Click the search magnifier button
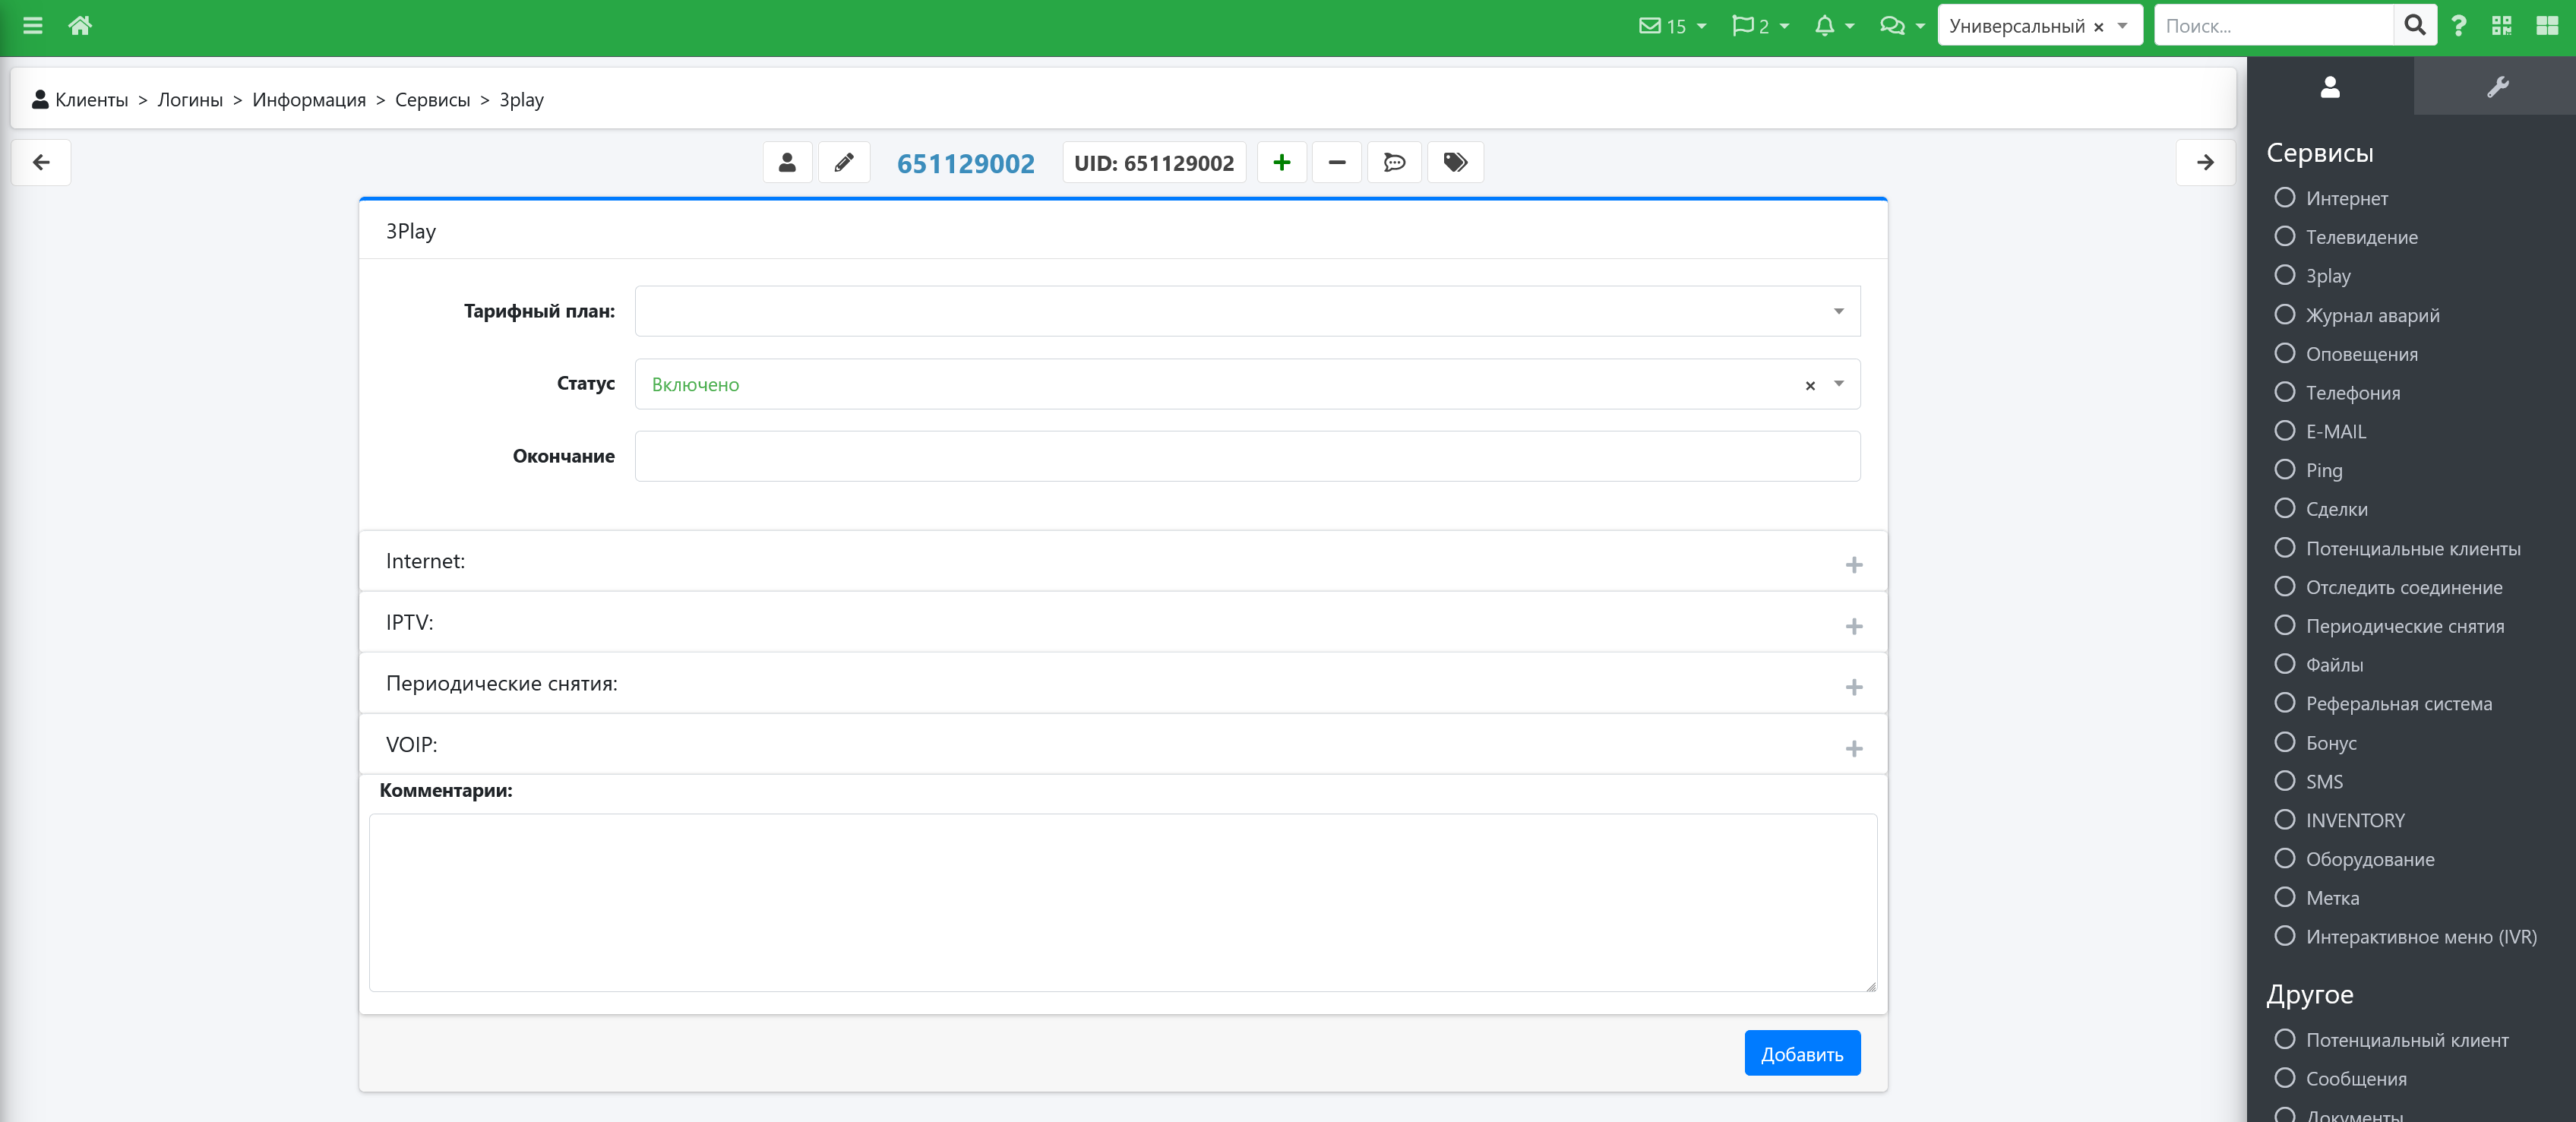Viewport: 2576px width, 1122px height. tap(2414, 26)
